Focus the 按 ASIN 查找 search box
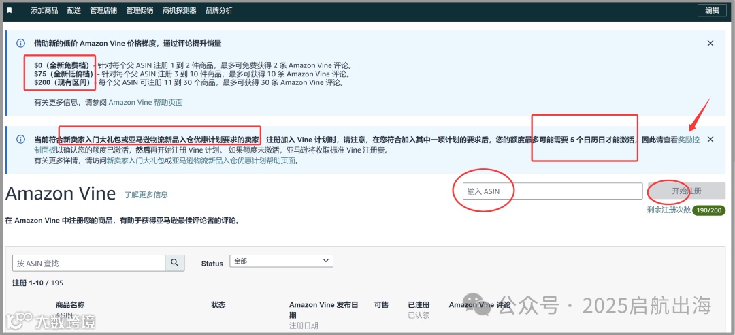The width and height of the screenshot is (735, 335). tap(88, 264)
